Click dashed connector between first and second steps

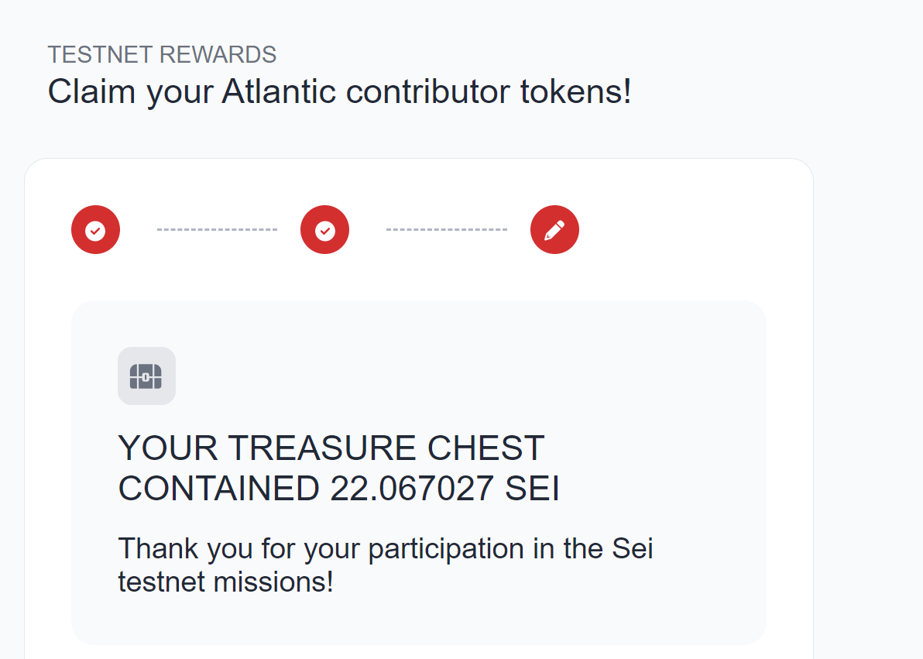[x=217, y=230]
